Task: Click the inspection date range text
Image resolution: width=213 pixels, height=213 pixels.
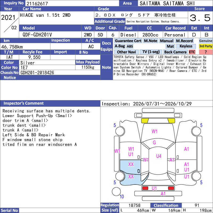Action: click(x=147, y=104)
